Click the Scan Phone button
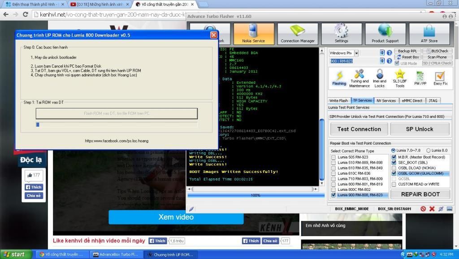Image resolution: width=459 pixels, height=259 pixels. pos(437,57)
